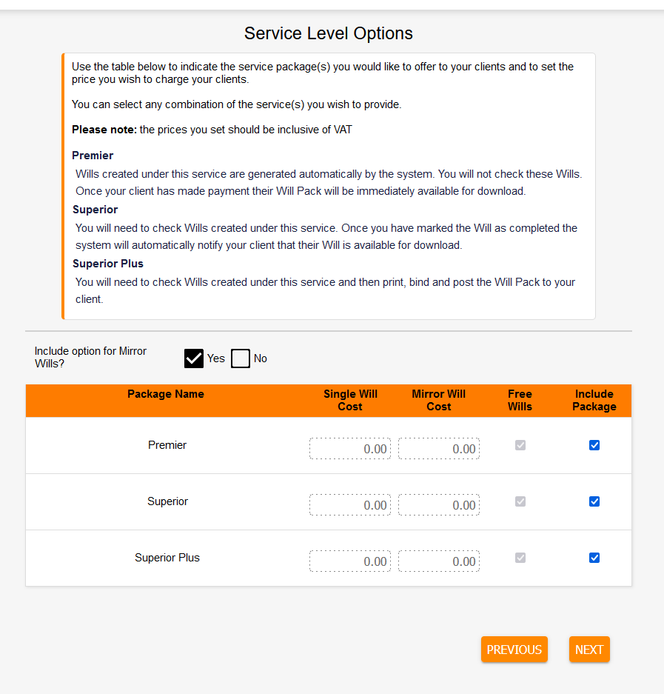This screenshot has width=664, height=694.
Task: Click the Superior Plus package name row
Action: point(167,558)
